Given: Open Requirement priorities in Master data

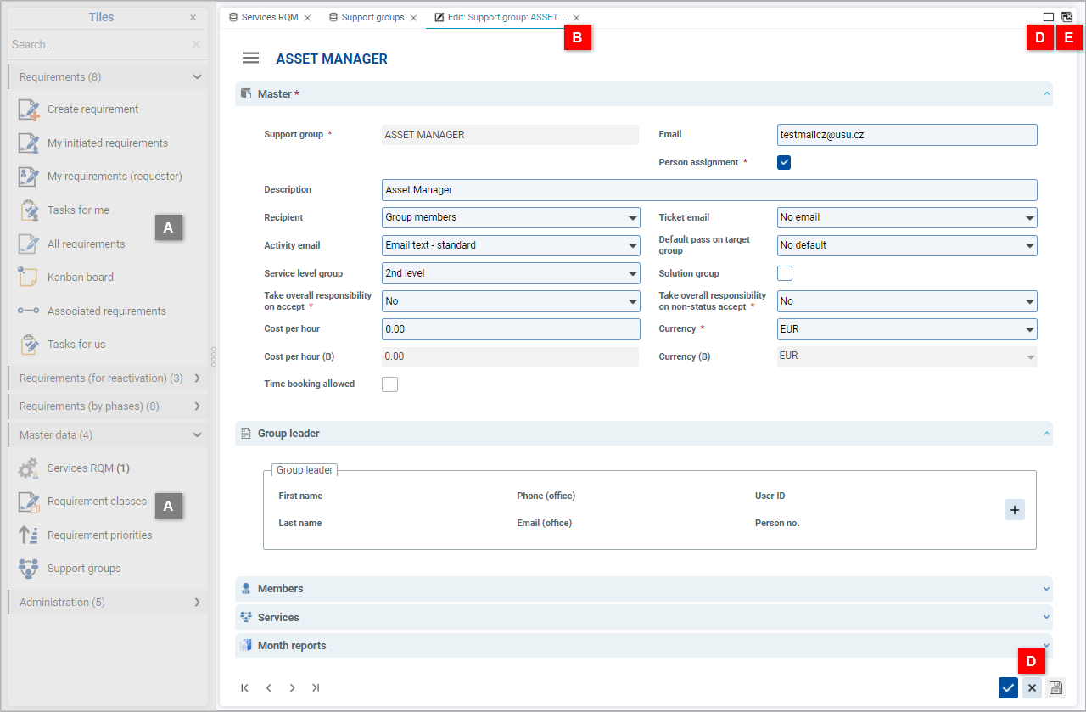Looking at the screenshot, I should 99,535.
